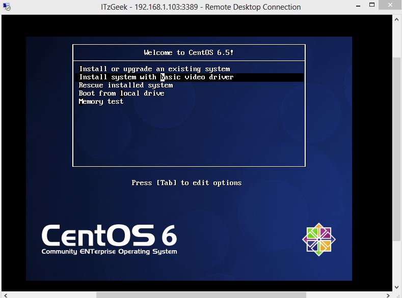Close the Remote Desktop Connection window

coord(390,5)
